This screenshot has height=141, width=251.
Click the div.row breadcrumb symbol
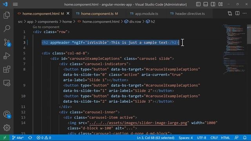133,22
